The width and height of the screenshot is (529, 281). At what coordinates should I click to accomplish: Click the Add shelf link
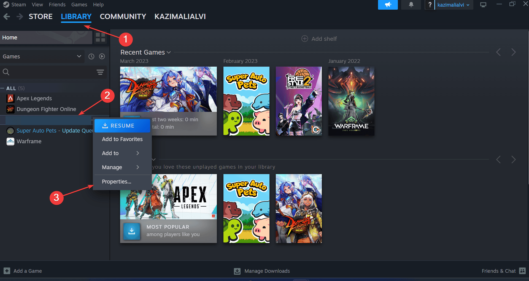coord(324,39)
